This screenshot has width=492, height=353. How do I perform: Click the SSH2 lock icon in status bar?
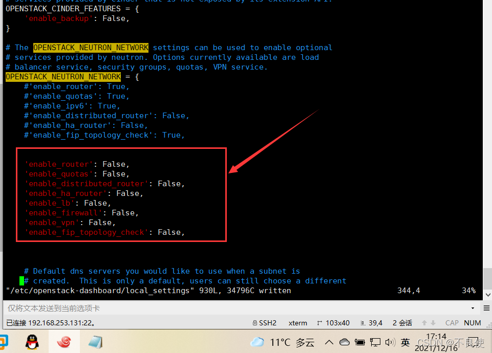pos(255,323)
